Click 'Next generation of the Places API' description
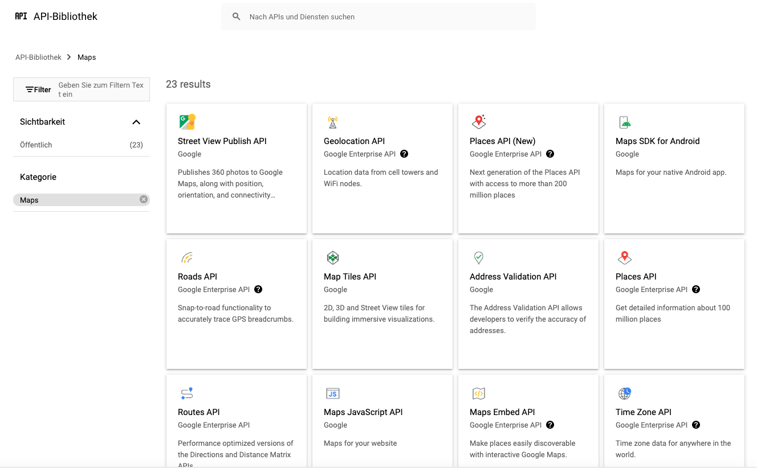The width and height of the screenshot is (757, 468). pos(525,183)
